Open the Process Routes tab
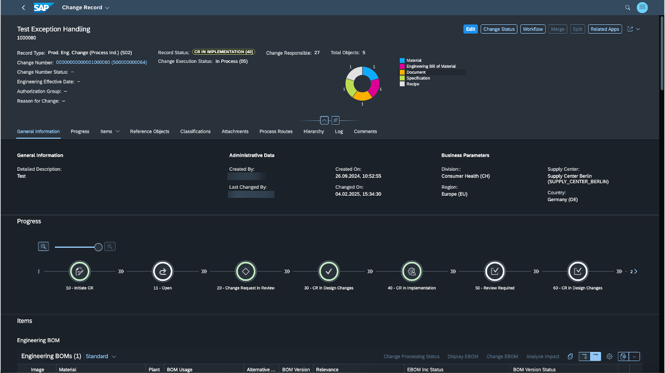Image resolution: width=665 pixels, height=373 pixels. (x=276, y=132)
